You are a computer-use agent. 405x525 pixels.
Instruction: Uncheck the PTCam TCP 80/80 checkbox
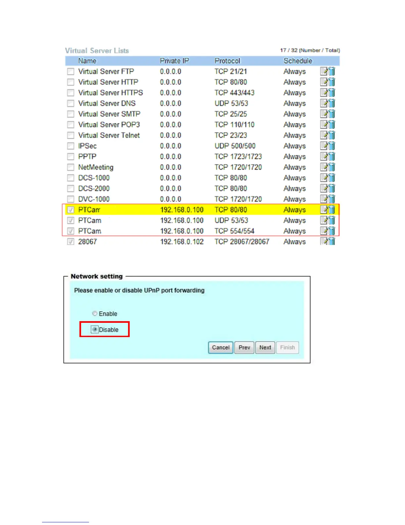tap(70, 209)
